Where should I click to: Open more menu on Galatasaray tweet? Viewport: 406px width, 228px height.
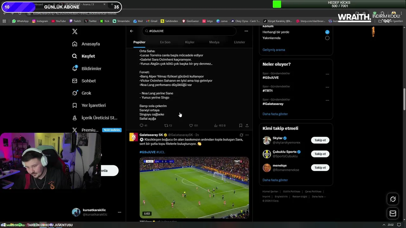click(x=247, y=135)
